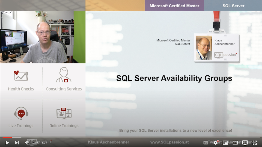The height and width of the screenshot is (147, 262).
Task: Select the Consulting Services label
Action: click(64, 89)
